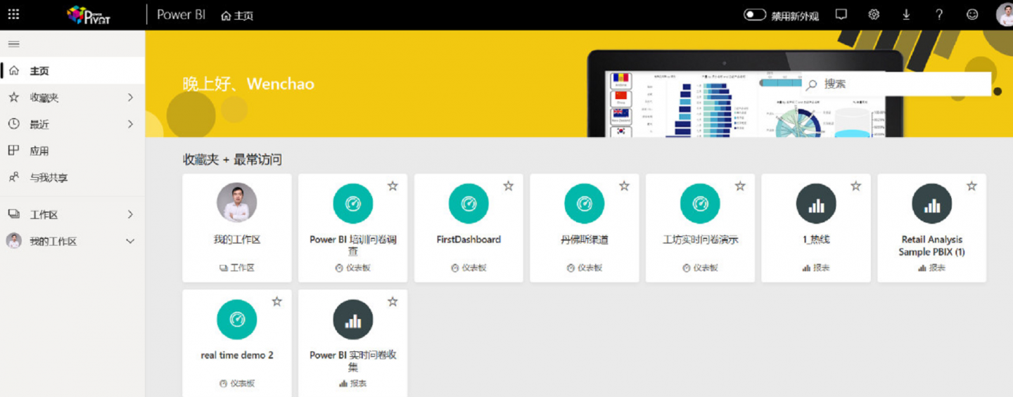Click the 1_热线 title text
This screenshot has width=1013, height=397.
click(x=816, y=240)
